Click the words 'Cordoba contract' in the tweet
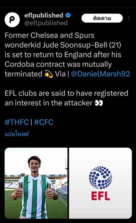Viewport: 136px width, 223px height. coord(35,64)
